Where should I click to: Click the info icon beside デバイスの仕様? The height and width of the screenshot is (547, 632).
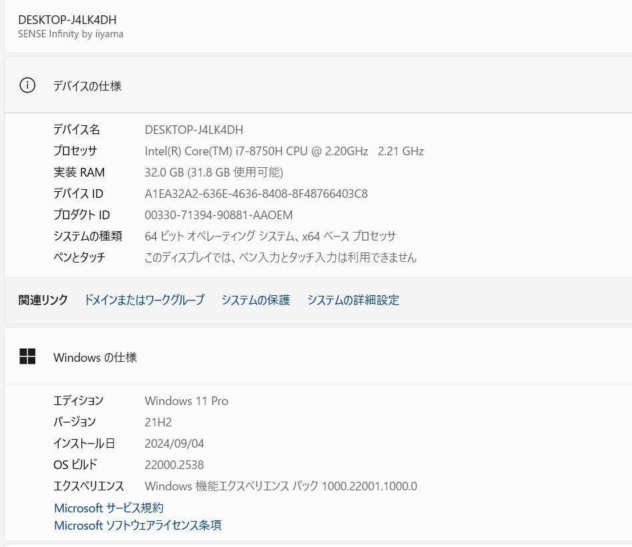[x=27, y=85]
